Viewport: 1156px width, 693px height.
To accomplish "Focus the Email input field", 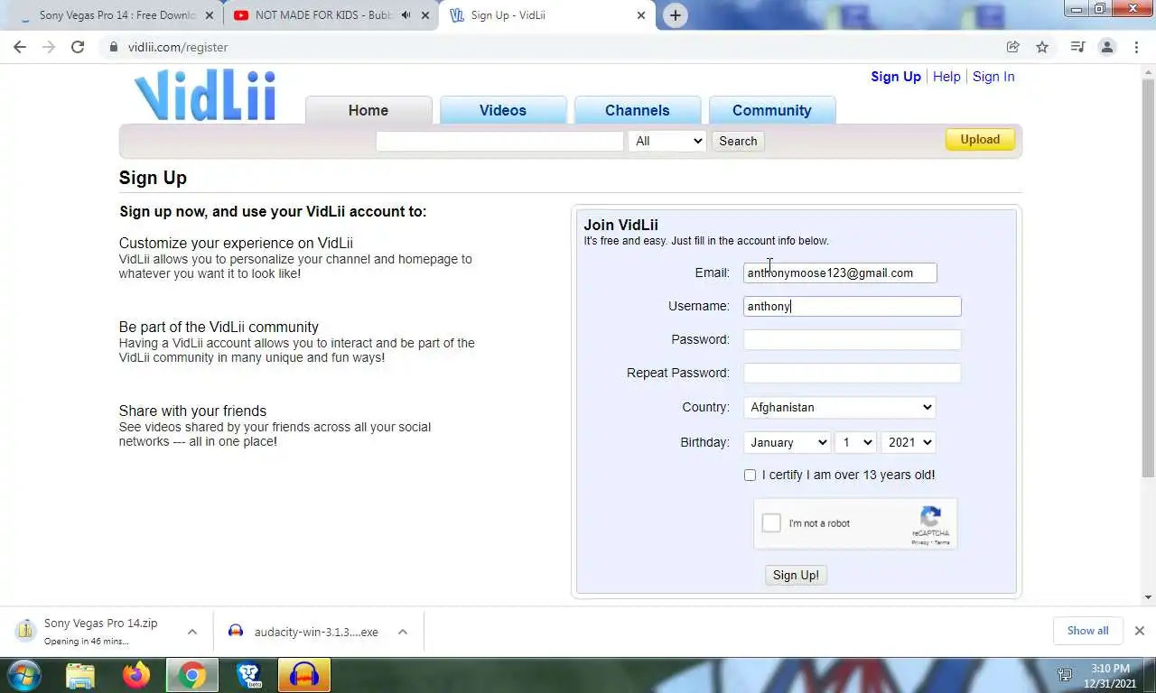I will click(x=840, y=273).
